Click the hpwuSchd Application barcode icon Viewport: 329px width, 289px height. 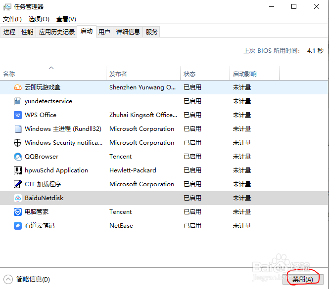(x=18, y=170)
